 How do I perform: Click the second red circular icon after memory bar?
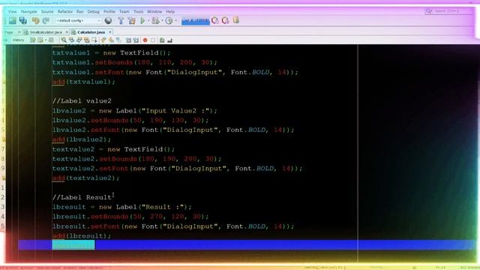click(226, 20)
